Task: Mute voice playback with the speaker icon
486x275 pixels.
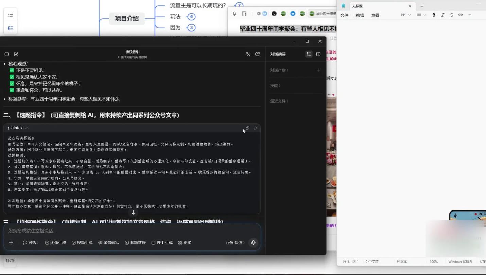Action: coord(248,54)
